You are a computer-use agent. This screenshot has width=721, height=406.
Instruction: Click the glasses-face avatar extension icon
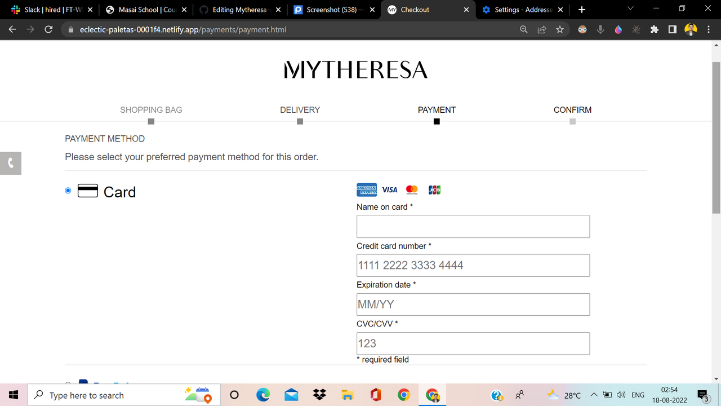(582, 29)
